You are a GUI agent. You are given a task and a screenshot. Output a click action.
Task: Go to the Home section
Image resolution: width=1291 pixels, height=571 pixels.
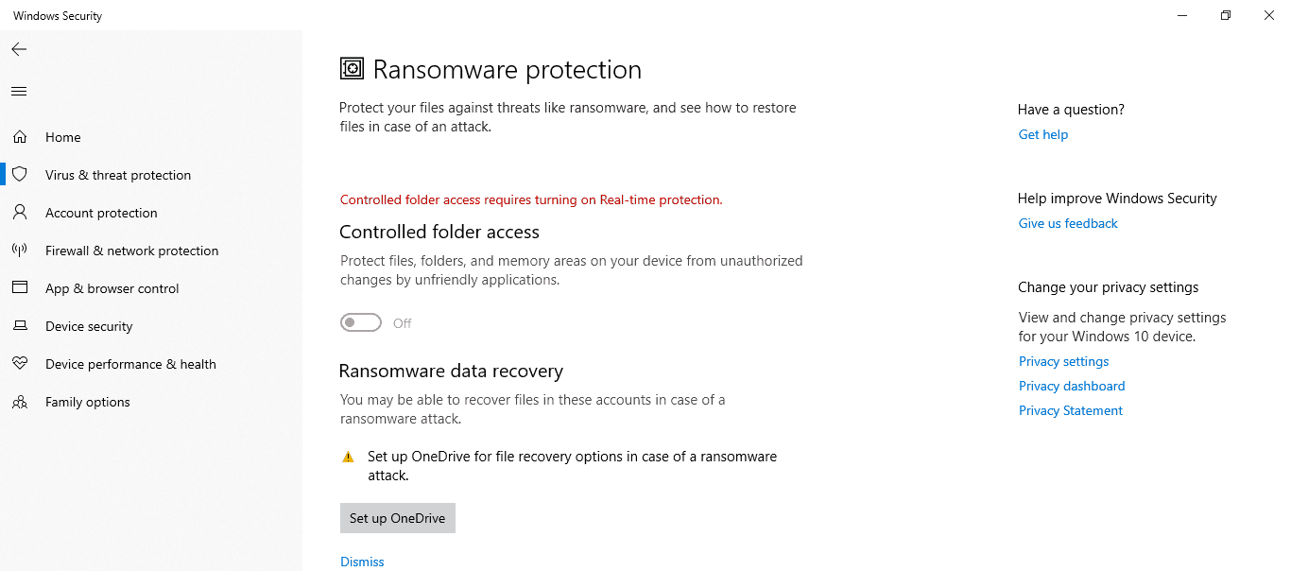click(63, 136)
